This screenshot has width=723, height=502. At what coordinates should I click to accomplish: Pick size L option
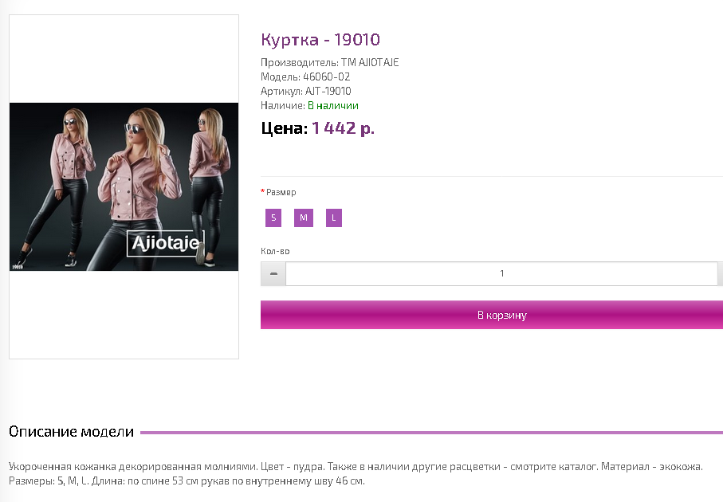pyautogui.click(x=334, y=218)
